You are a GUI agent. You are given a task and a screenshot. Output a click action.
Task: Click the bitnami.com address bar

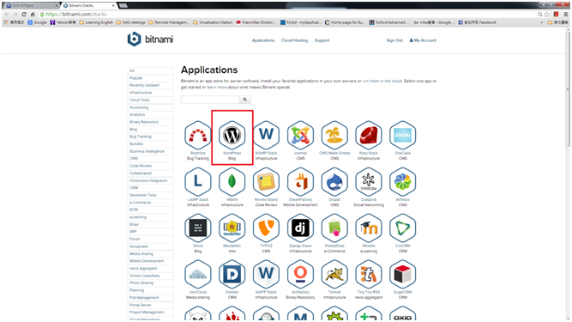point(288,15)
